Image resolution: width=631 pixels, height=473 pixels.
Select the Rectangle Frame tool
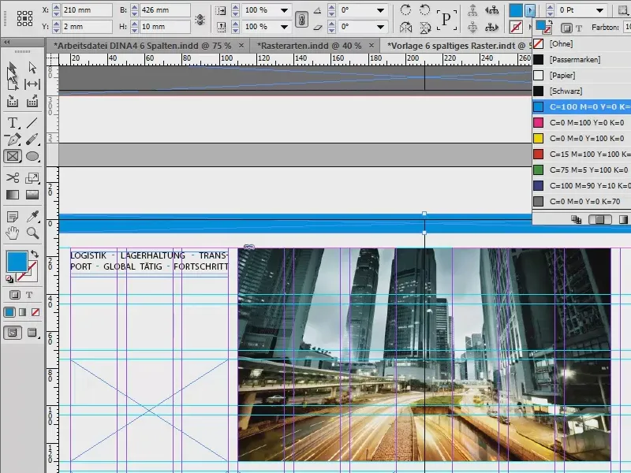(13, 156)
